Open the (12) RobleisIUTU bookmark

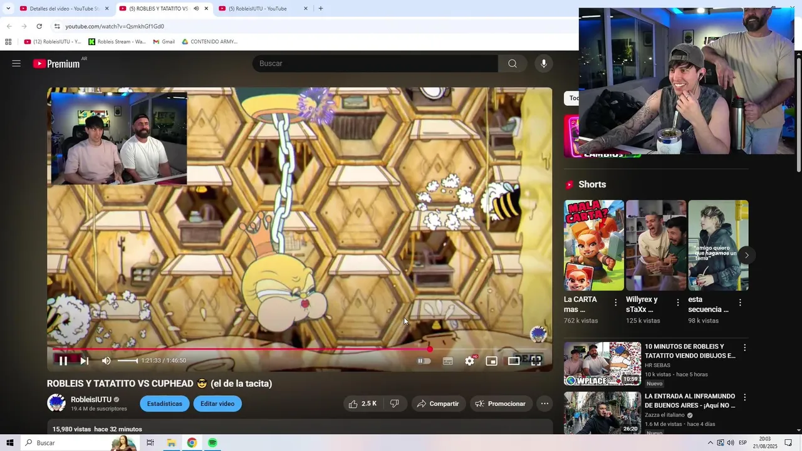(53, 42)
